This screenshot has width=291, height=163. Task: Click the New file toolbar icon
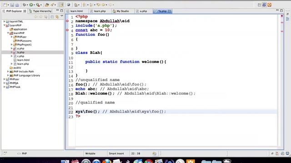pos(5,5)
